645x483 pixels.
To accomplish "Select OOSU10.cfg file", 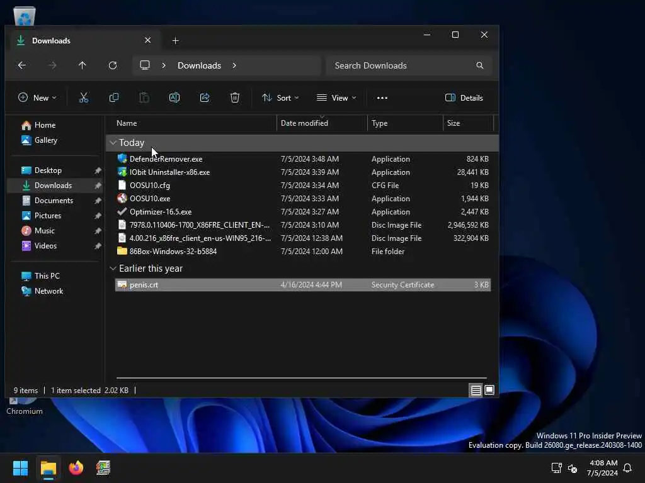I will tap(303, 186).
